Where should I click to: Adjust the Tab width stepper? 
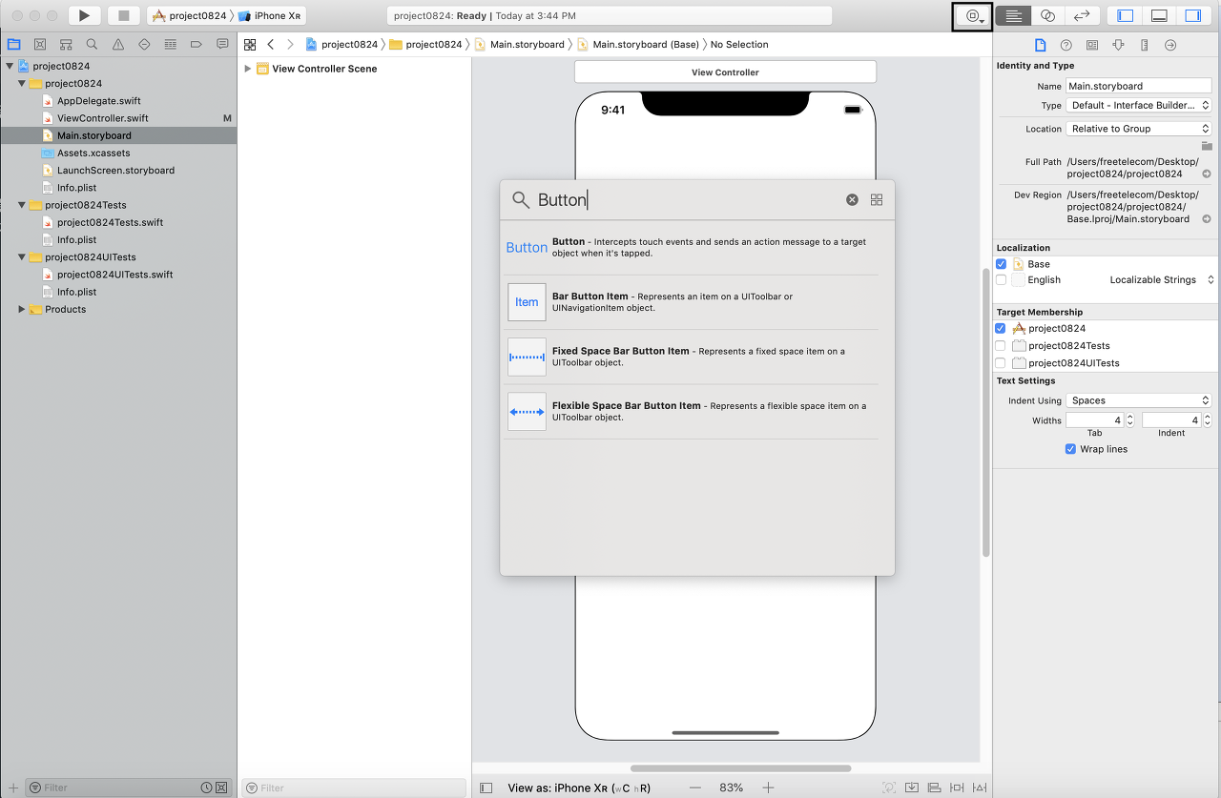(x=1130, y=420)
